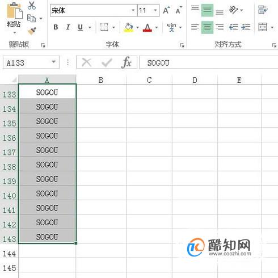The image size is (278, 278).
Task: Open the fill color palette arrow
Action: click(137, 28)
